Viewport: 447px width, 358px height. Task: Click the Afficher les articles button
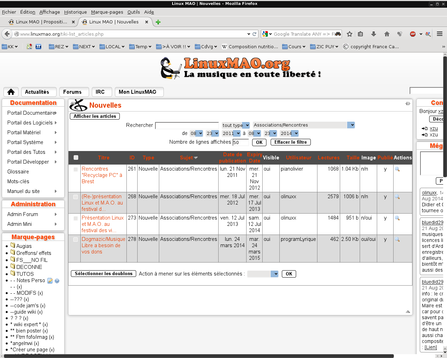pos(95,116)
